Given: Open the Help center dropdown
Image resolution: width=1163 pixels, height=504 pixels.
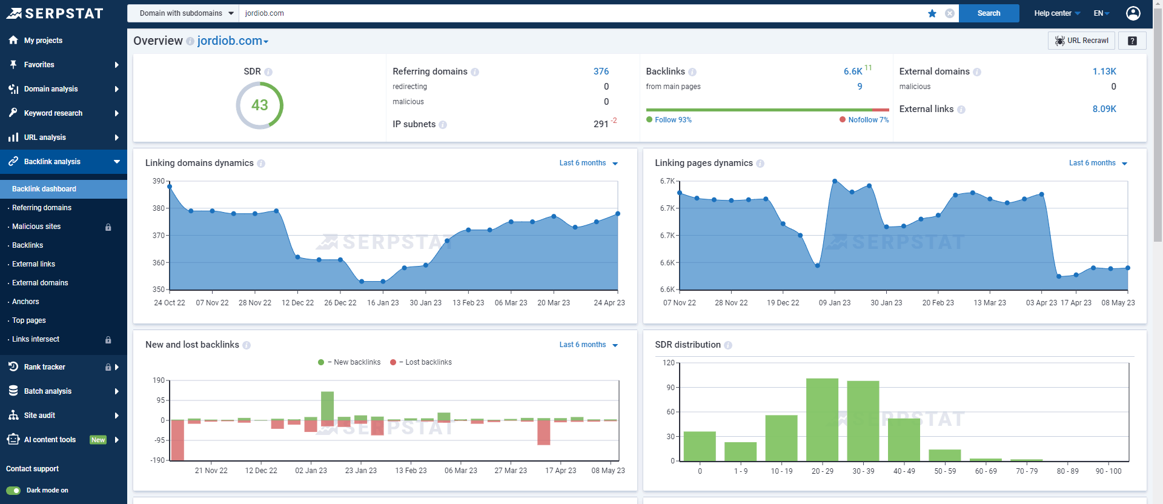Looking at the screenshot, I should (1057, 13).
